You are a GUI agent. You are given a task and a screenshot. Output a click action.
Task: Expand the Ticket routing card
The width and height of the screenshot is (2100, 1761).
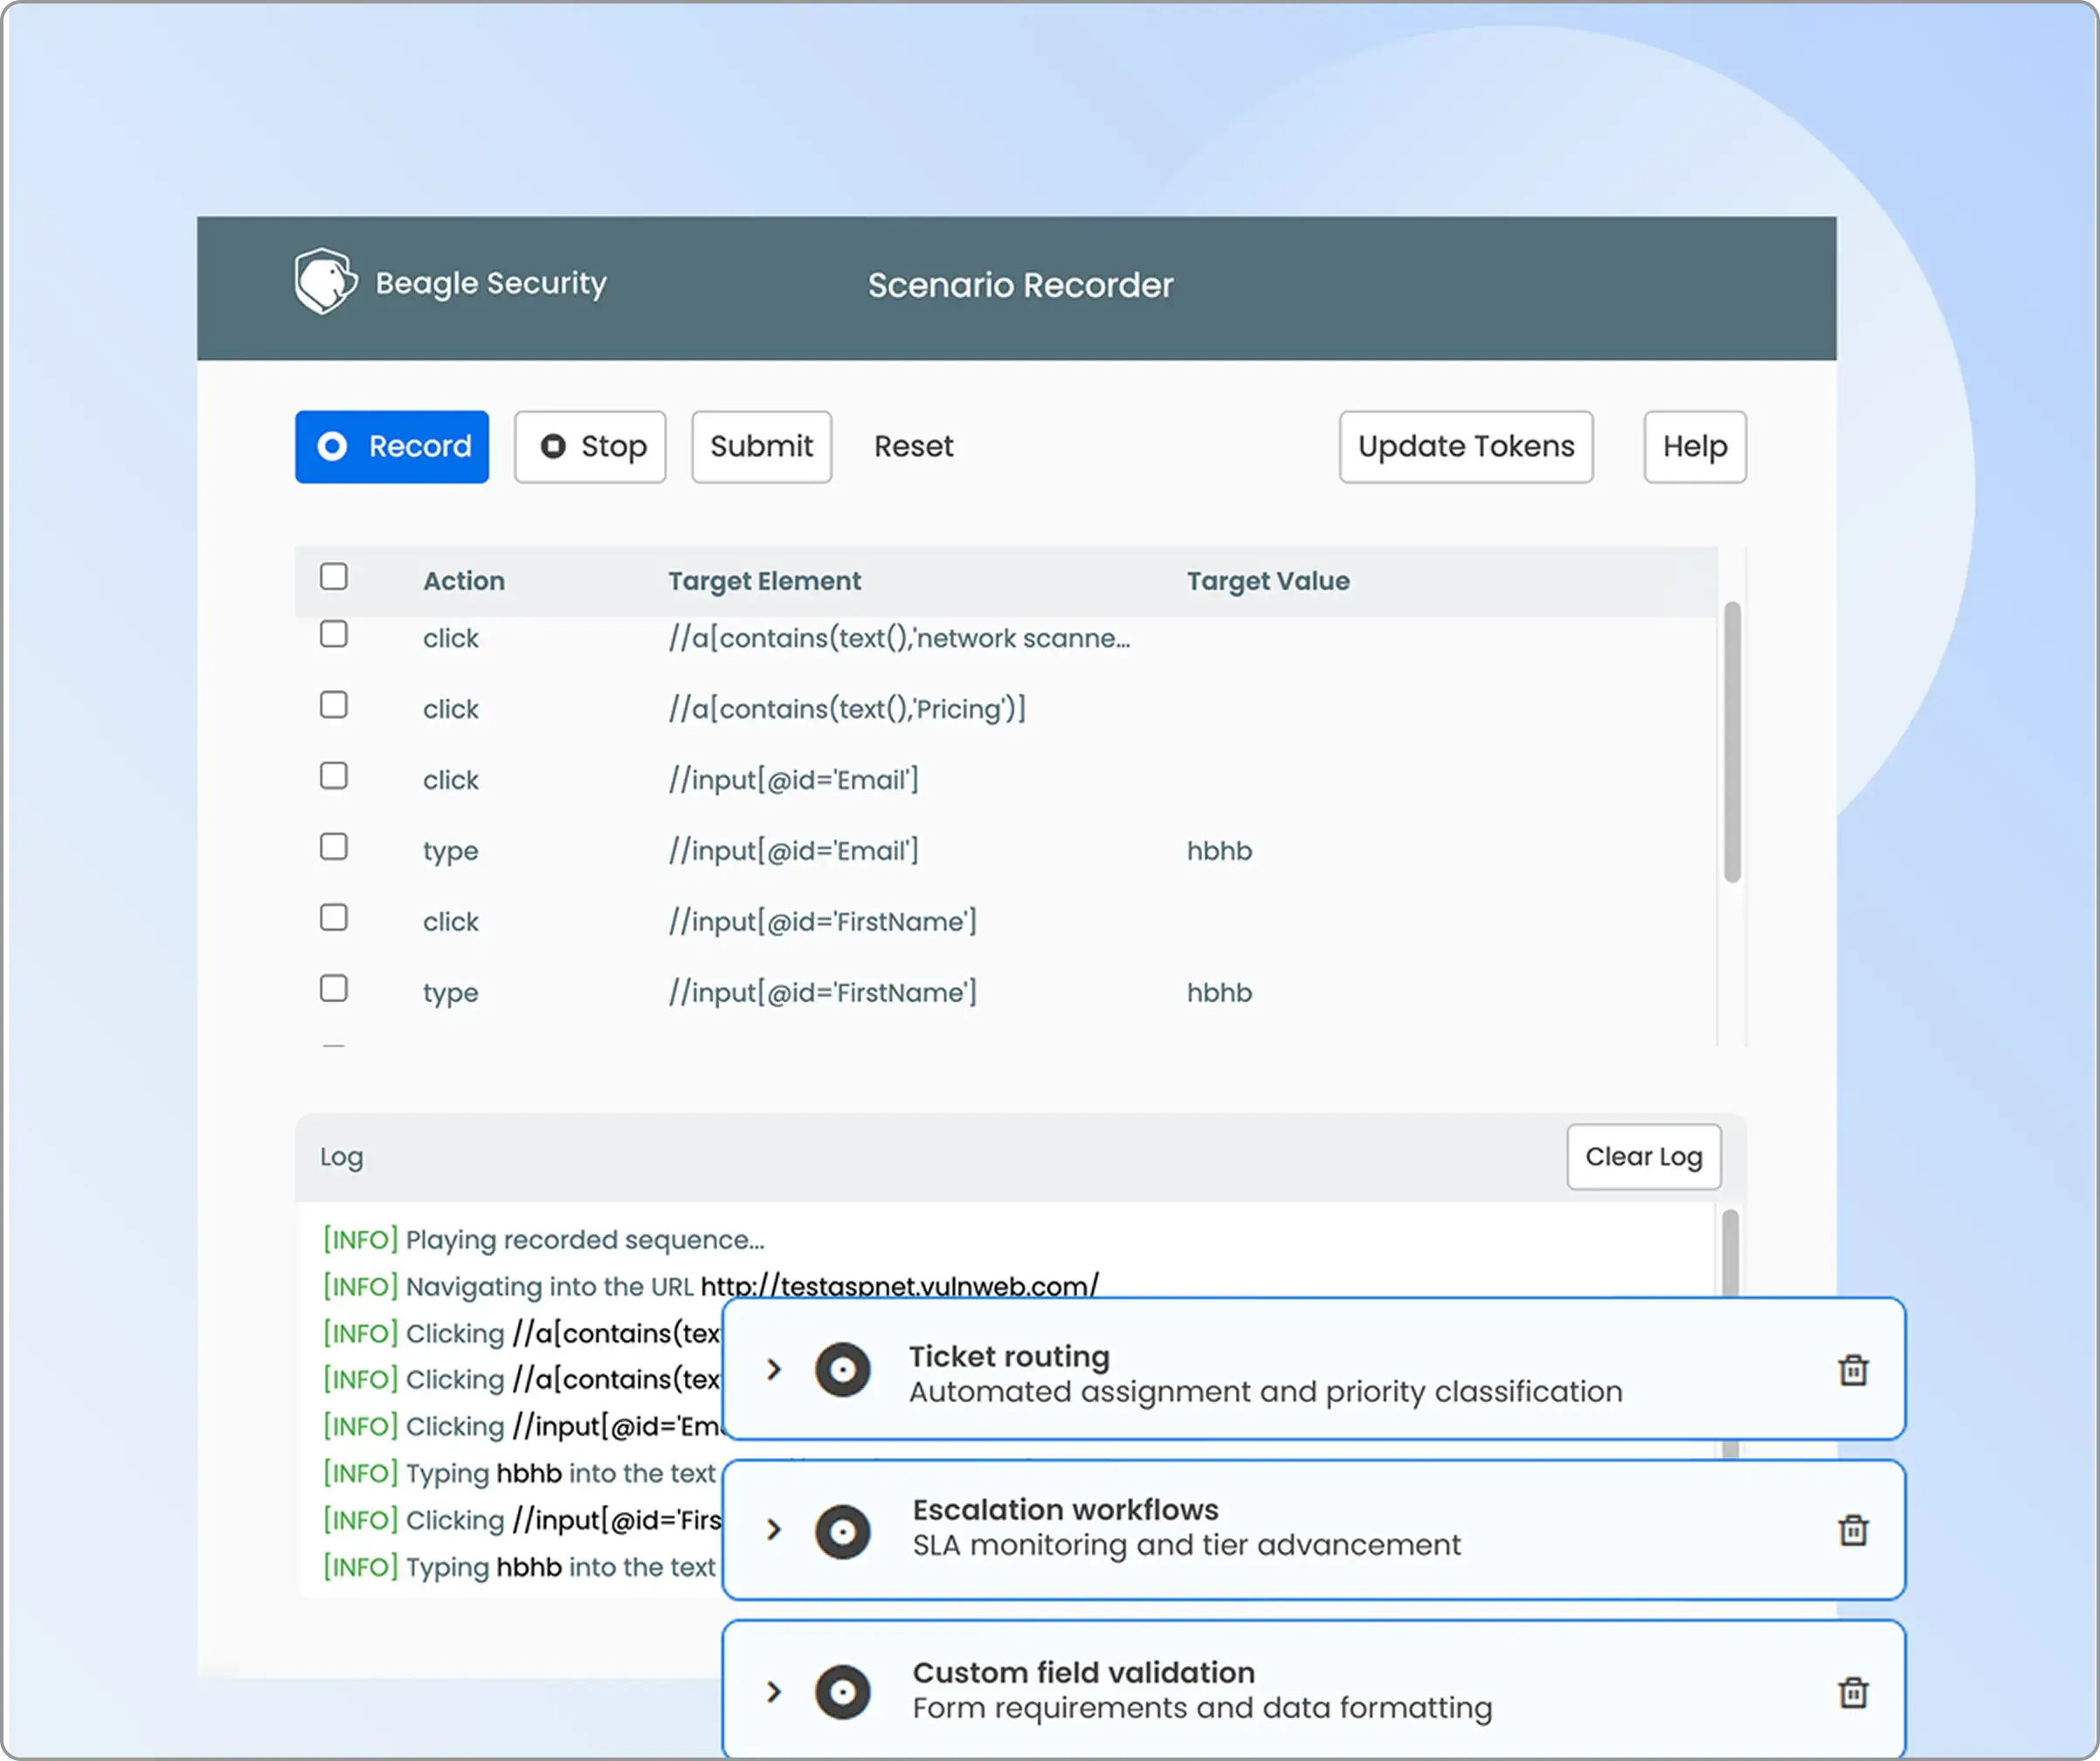tap(773, 1369)
